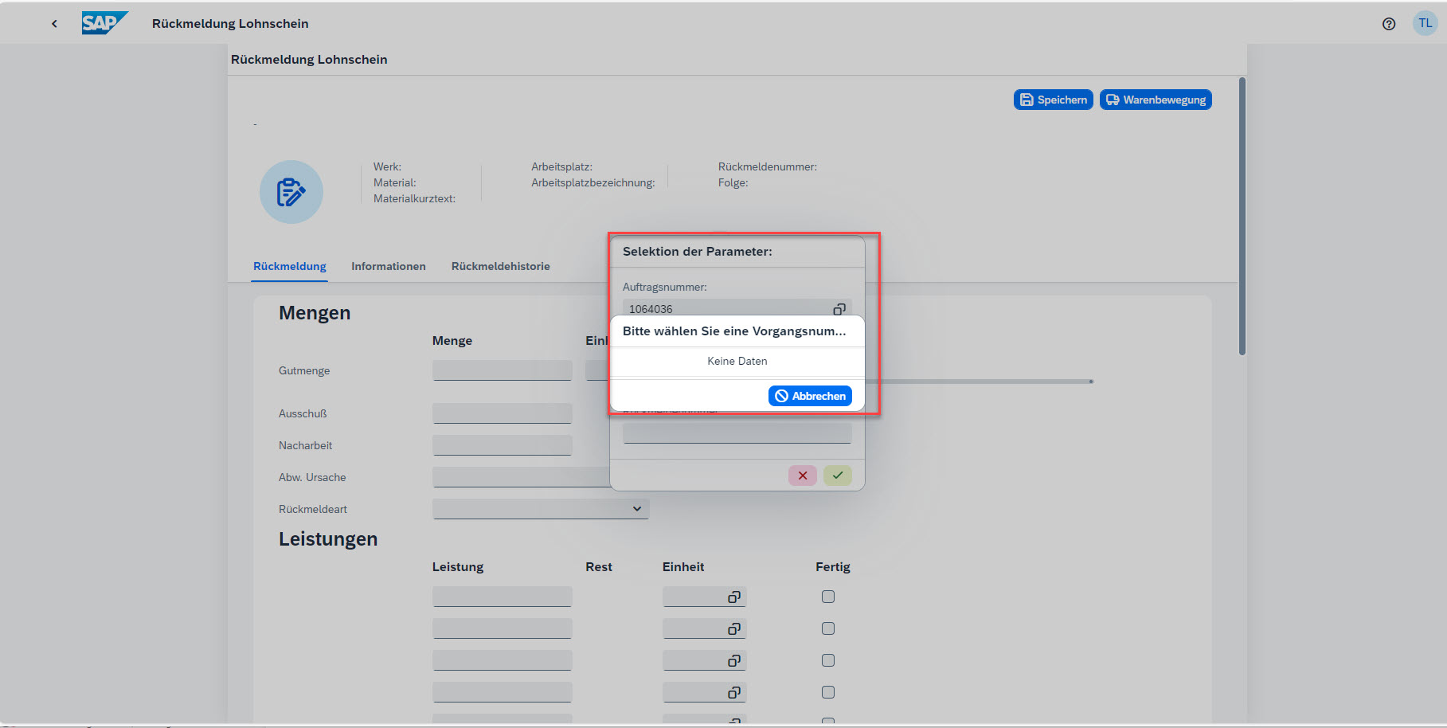
Task: Click the clipboard edit icon in header
Action: (x=291, y=192)
